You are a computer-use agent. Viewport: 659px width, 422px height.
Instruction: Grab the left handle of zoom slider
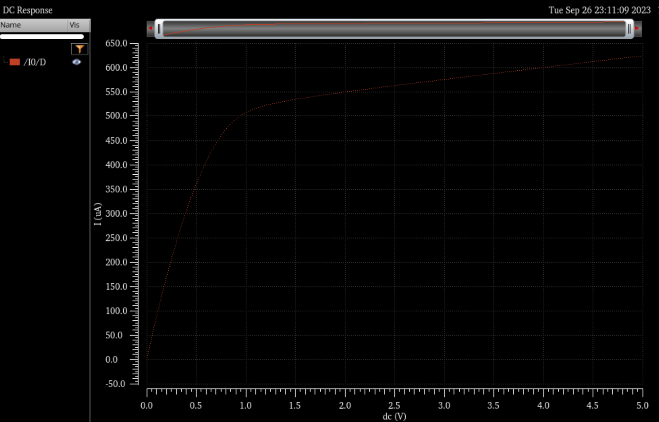click(x=159, y=29)
